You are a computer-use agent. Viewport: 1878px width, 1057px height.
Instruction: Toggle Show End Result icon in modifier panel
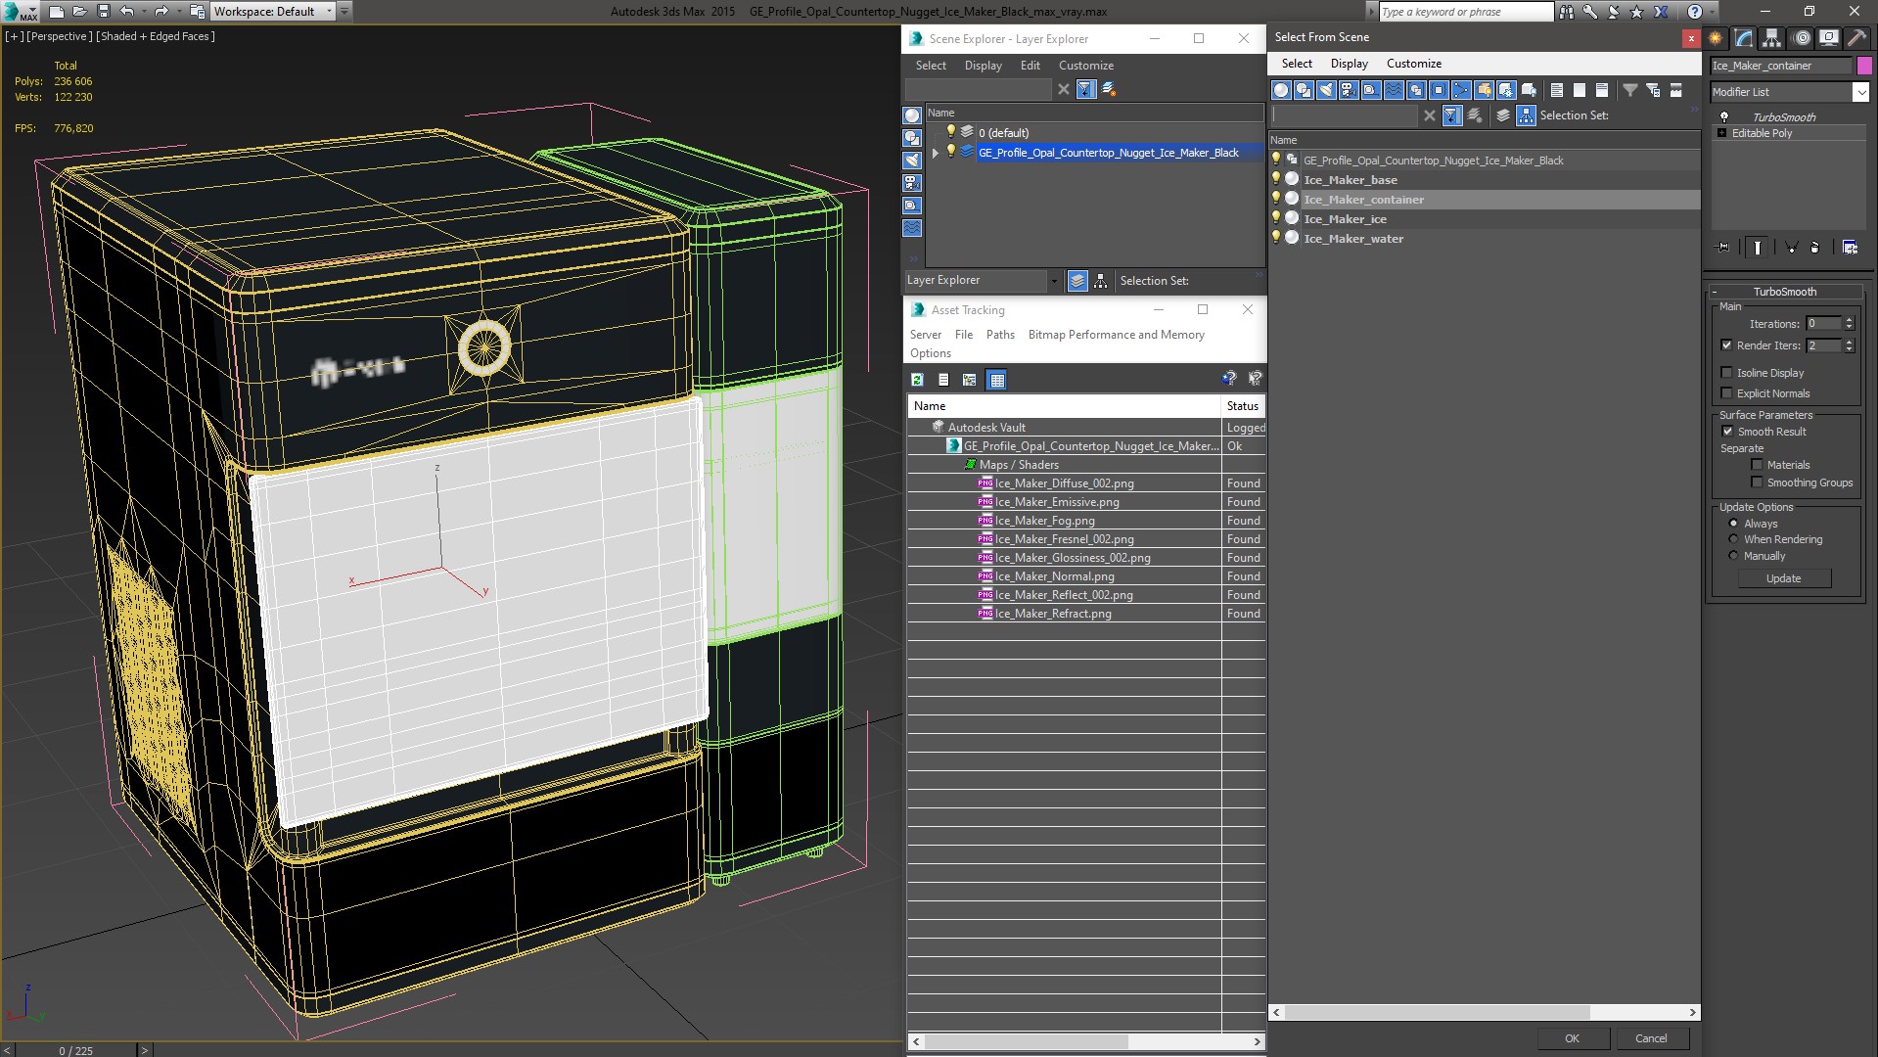tap(1758, 248)
